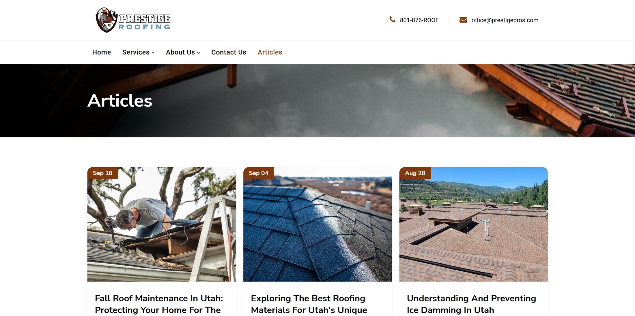
Task: Open the office@prestigepros.com email link
Action: pyautogui.click(x=505, y=20)
